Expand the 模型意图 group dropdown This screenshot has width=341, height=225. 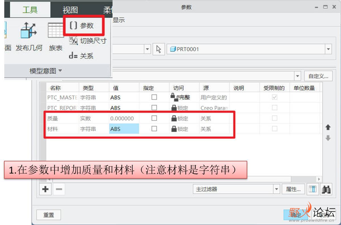tap(45, 71)
